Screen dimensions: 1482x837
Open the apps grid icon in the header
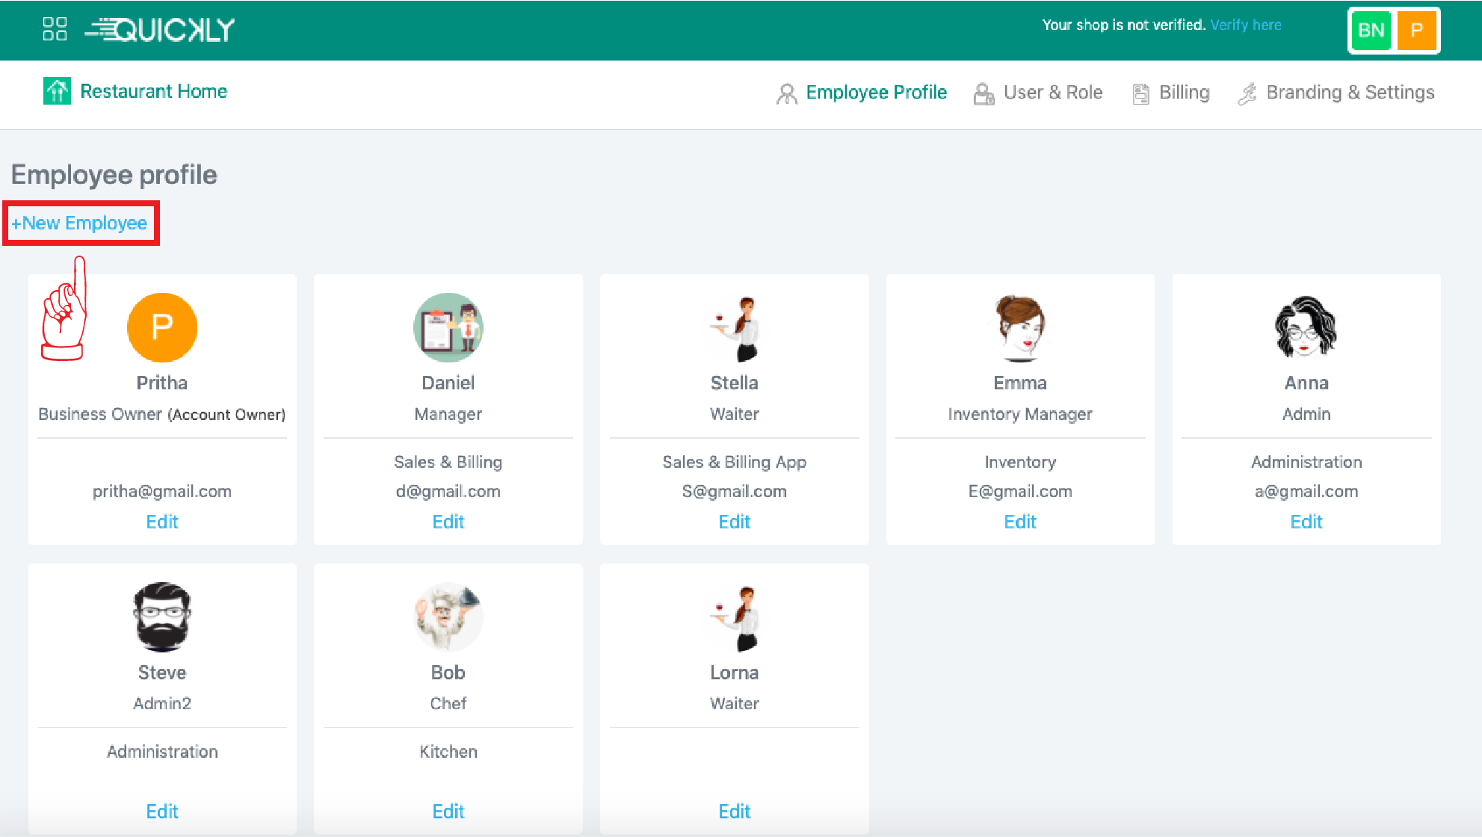[53, 29]
